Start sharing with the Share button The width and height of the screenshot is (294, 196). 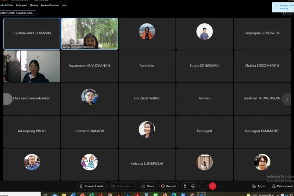pos(148,186)
